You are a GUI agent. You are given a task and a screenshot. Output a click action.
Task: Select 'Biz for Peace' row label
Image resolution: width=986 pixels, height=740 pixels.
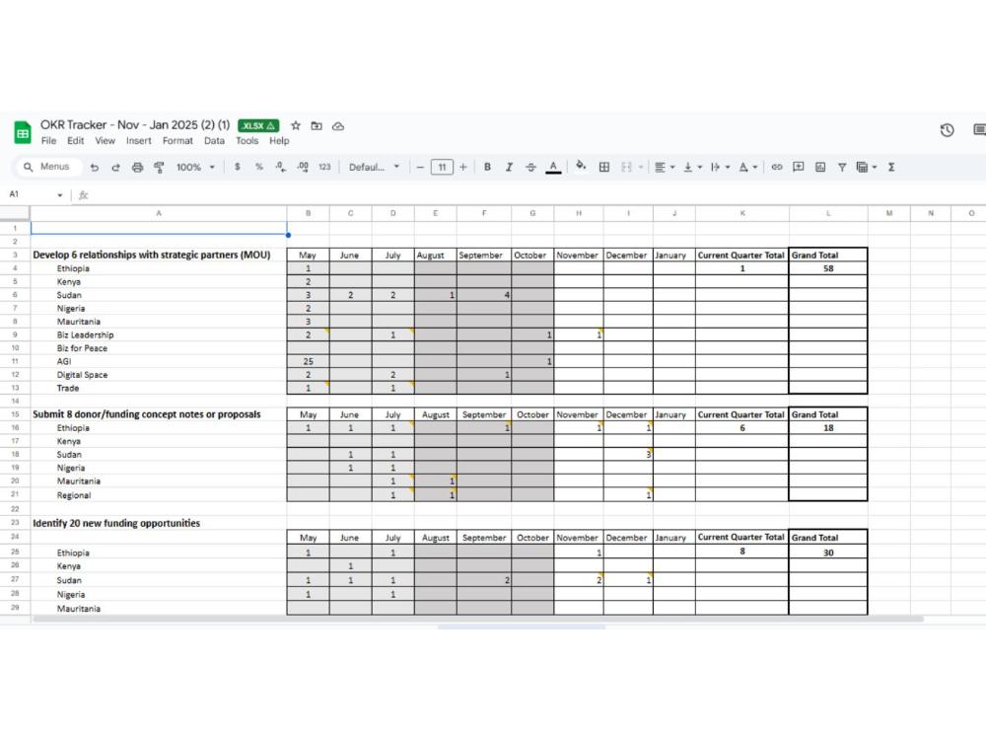click(x=82, y=348)
